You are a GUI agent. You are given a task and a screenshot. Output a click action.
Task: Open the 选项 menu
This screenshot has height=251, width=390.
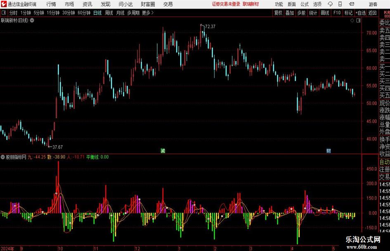coord(317,4)
